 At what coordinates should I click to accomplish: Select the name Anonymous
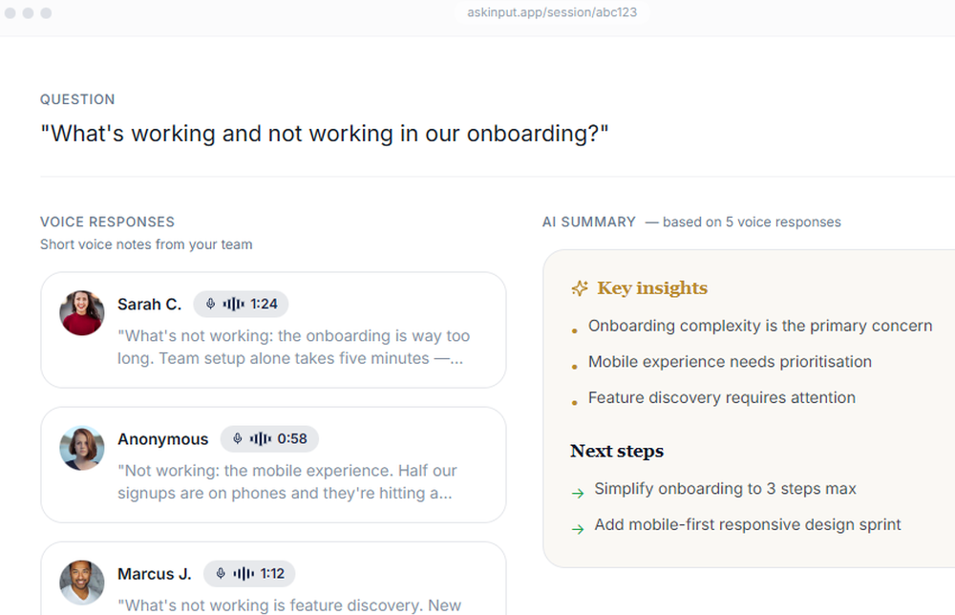(162, 439)
